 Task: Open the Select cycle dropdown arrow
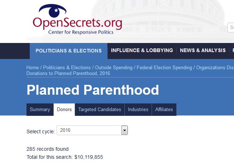pos(124,130)
